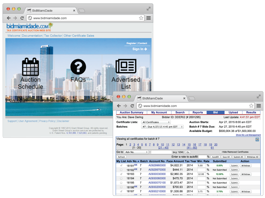Click Privacy Policy footer link

click(x=47, y=121)
